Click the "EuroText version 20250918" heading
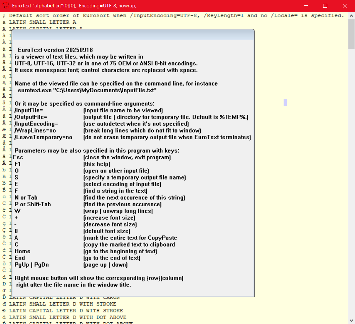This screenshot has width=355, height=324. tap(55, 50)
